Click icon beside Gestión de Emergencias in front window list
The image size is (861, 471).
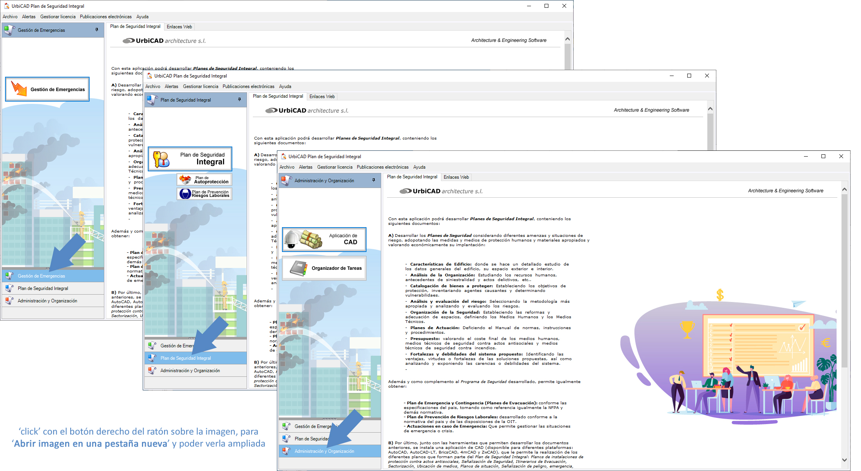point(286,426)
